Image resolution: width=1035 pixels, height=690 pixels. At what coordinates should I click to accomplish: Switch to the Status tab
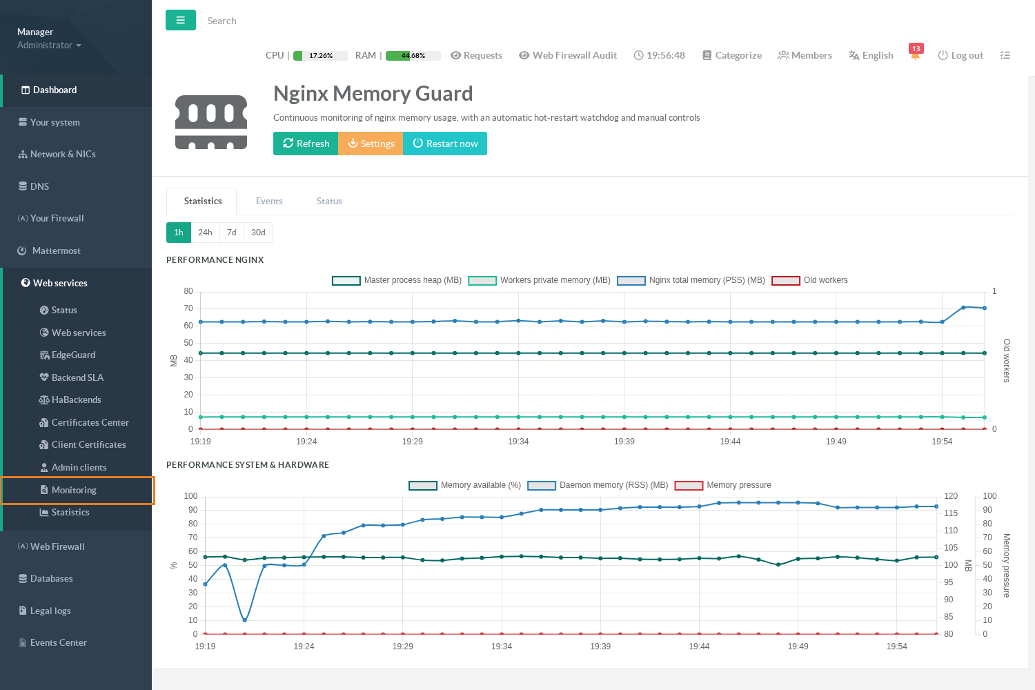(x=329, y=201)
